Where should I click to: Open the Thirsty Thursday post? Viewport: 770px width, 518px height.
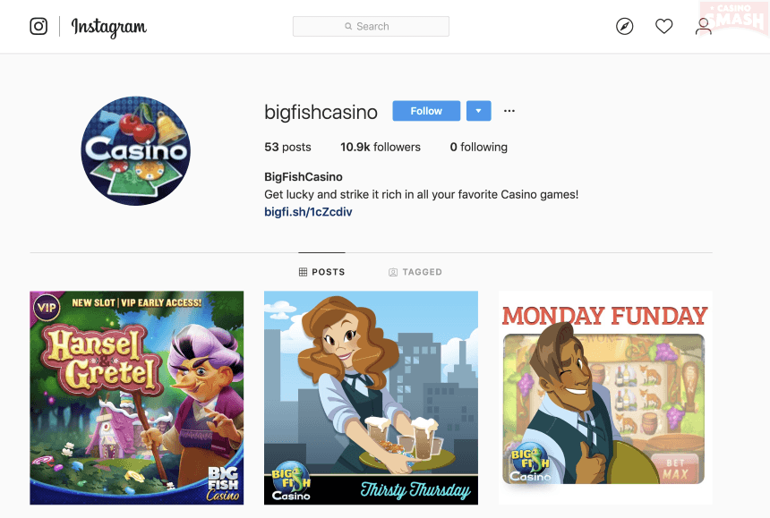tap(371, 398)
